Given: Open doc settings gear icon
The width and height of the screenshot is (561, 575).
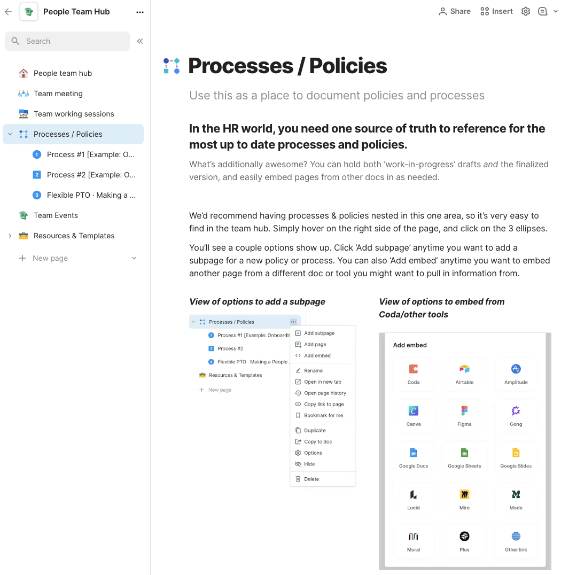Looking at the screenshot, I should [525, 11].
